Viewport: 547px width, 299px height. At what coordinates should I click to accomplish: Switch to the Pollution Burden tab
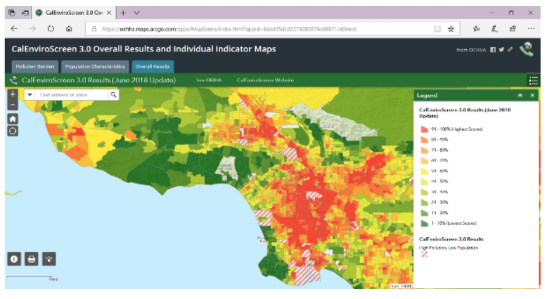pyautogui.click(x=34, y=67)
